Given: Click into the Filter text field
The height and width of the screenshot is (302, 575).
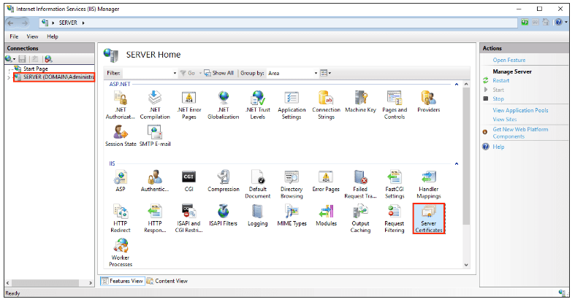Looking at the screenshot, I should click(147, 73).
